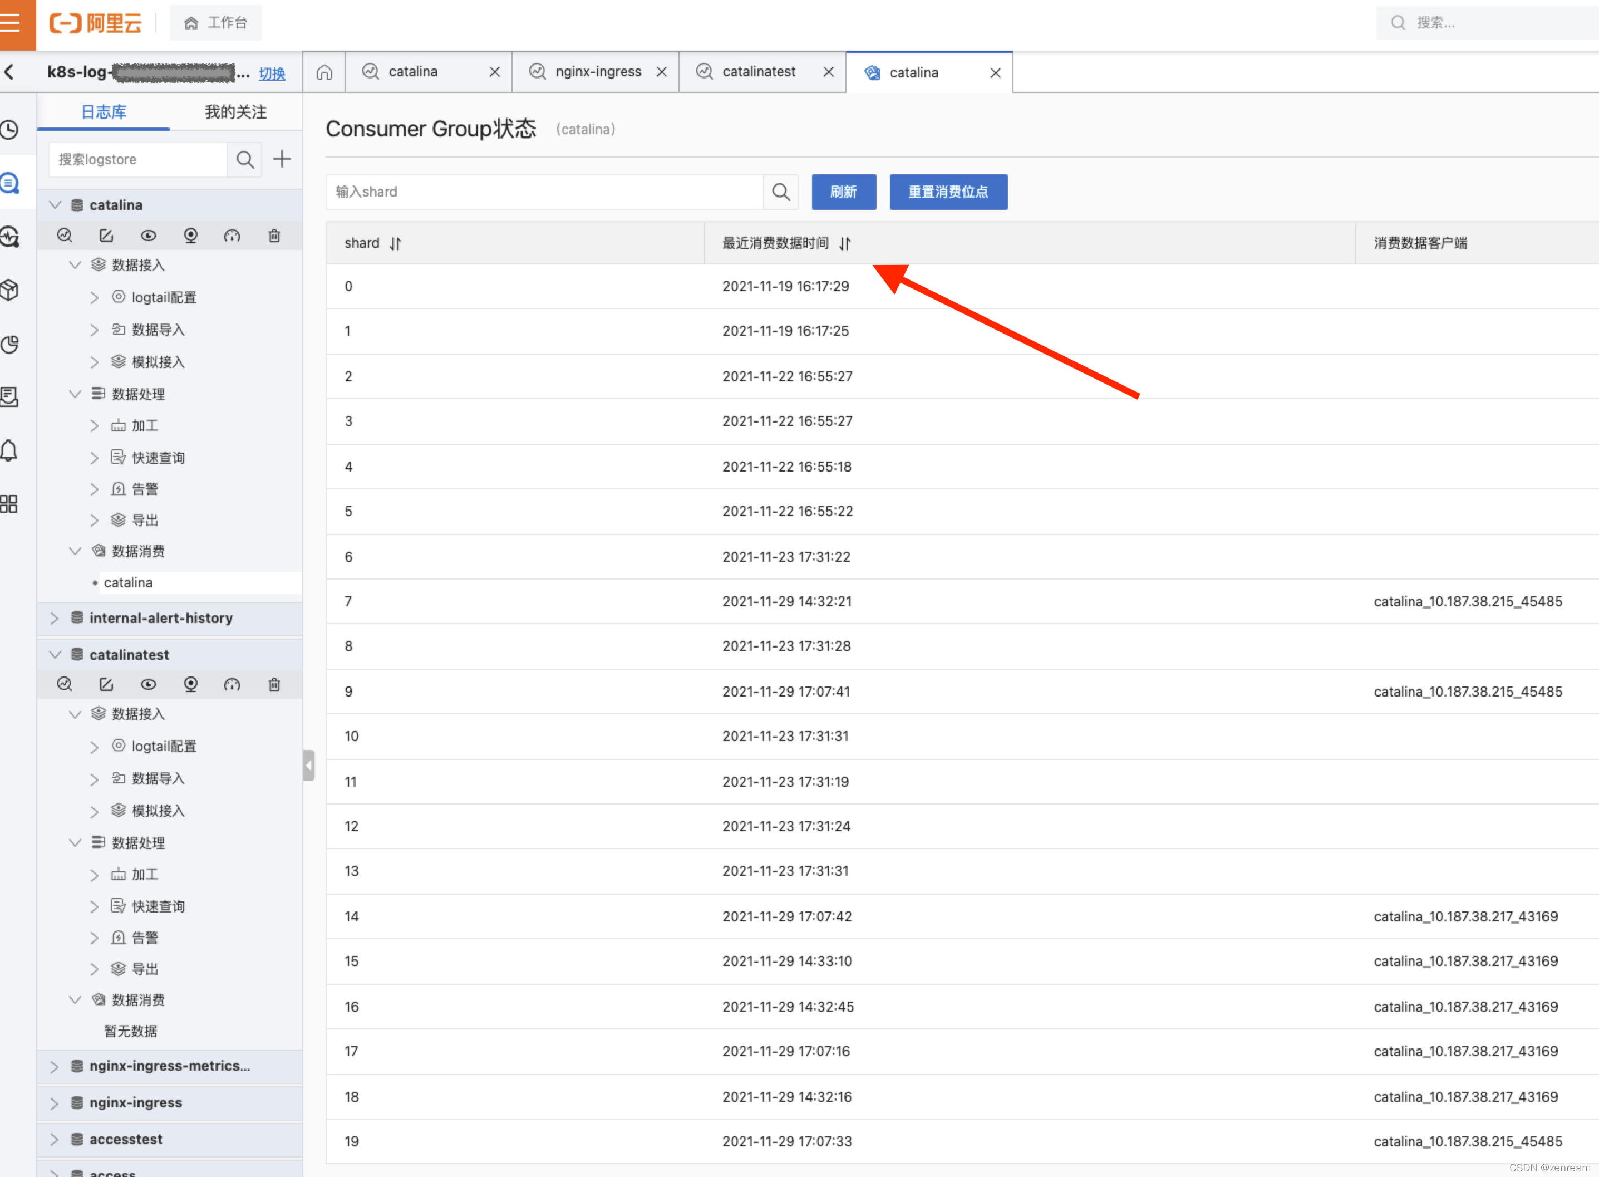Expand the internal-alert-history logstore
The height and width of the screenshot is (1177, 1599).
click(x=55, y=619)
